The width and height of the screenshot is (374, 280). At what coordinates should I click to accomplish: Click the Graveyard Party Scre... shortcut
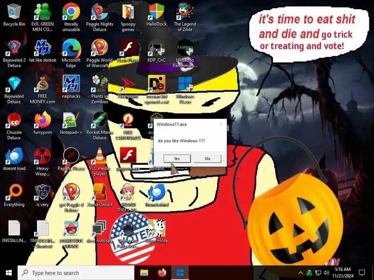pyautogui.click(x=128, y=234)
